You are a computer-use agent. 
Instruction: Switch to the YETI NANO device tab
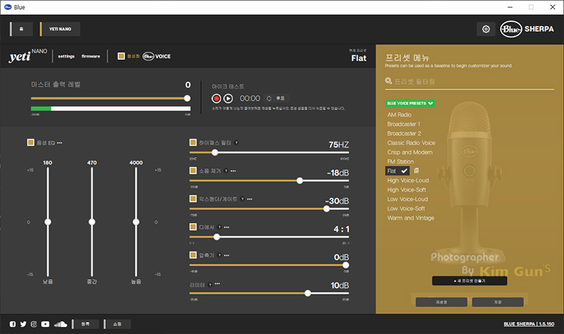tap(60, 29)
